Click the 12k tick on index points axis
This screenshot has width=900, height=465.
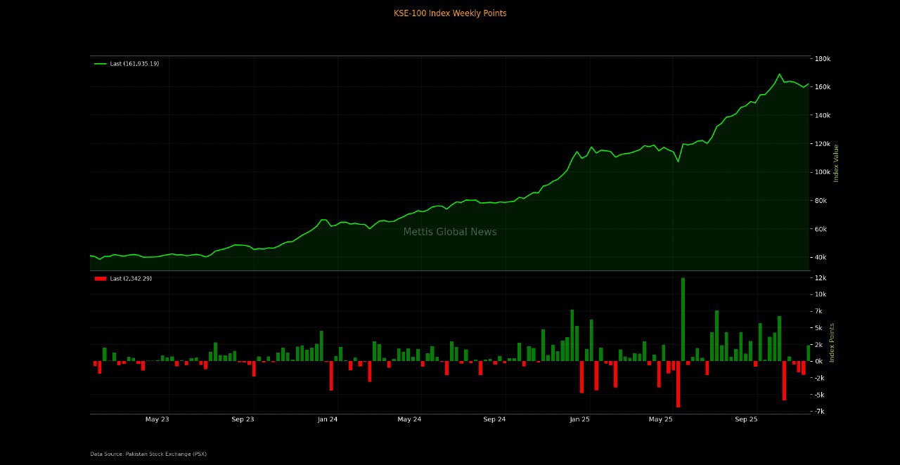(x=821, y=278)
